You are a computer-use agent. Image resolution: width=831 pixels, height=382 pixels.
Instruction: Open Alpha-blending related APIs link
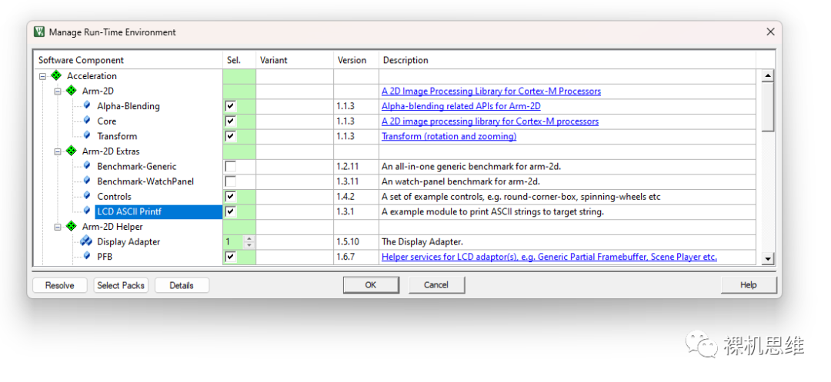[461, 106]
